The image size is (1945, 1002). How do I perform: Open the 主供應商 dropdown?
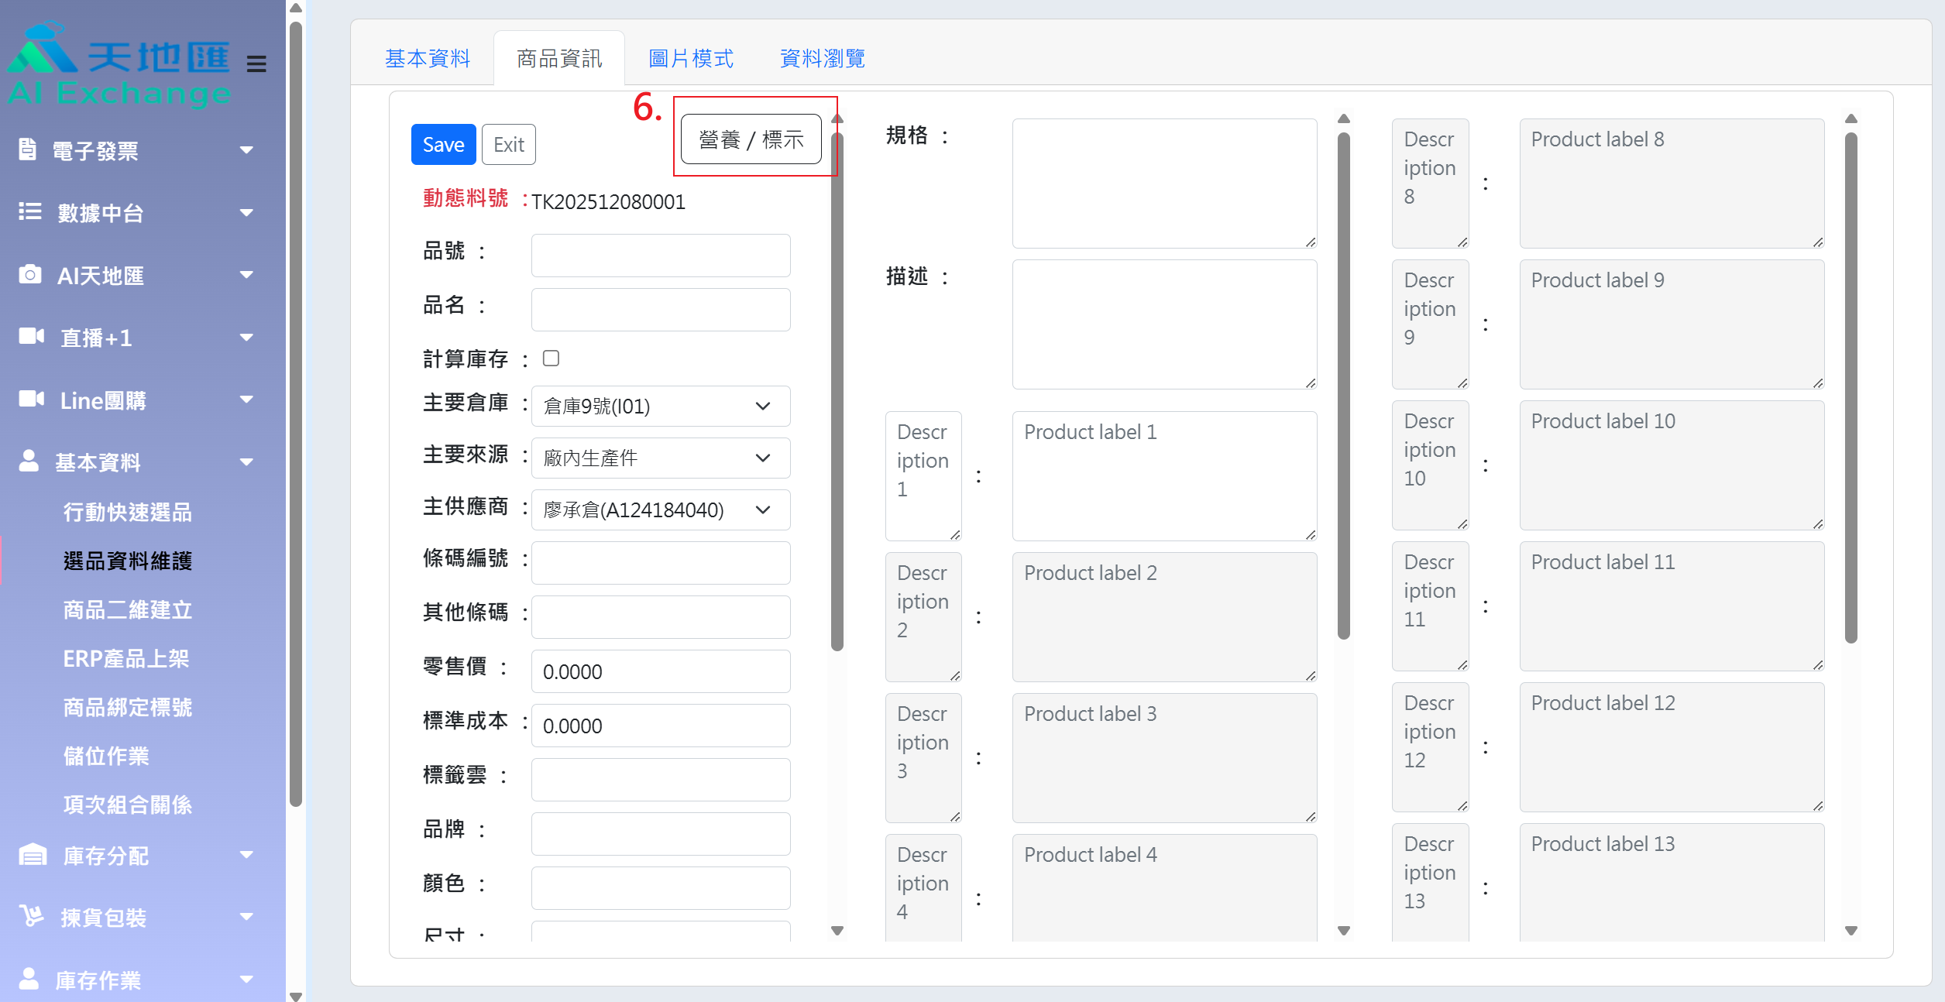click(x=660, y=510)
